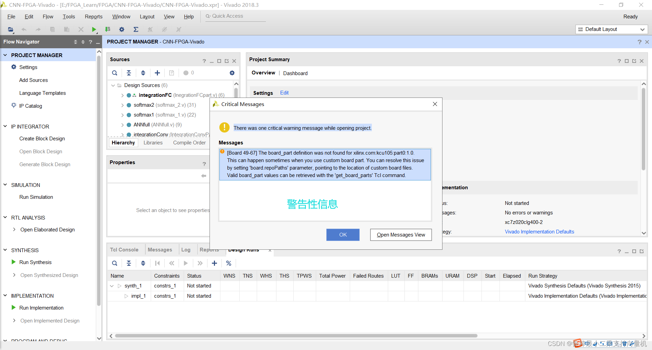Open Sources panel settings gear
The image size is (652, 350).
click(232, 73)
